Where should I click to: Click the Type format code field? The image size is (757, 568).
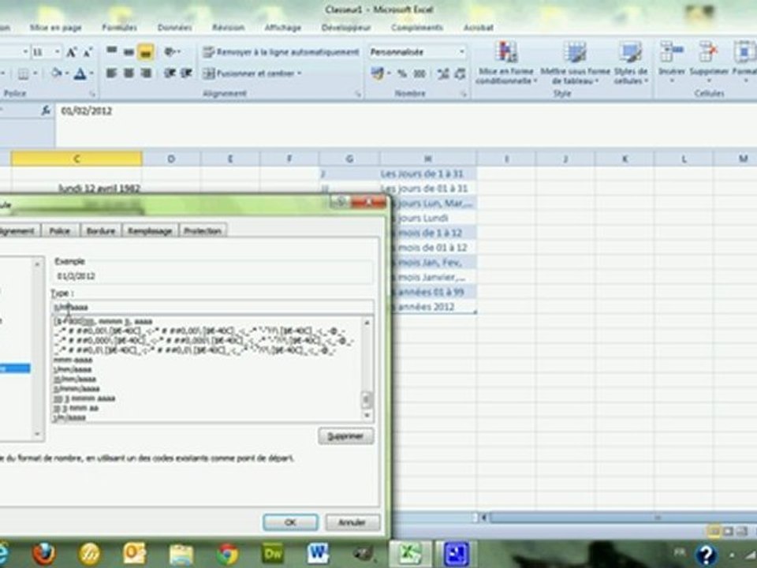pos(212,307)
